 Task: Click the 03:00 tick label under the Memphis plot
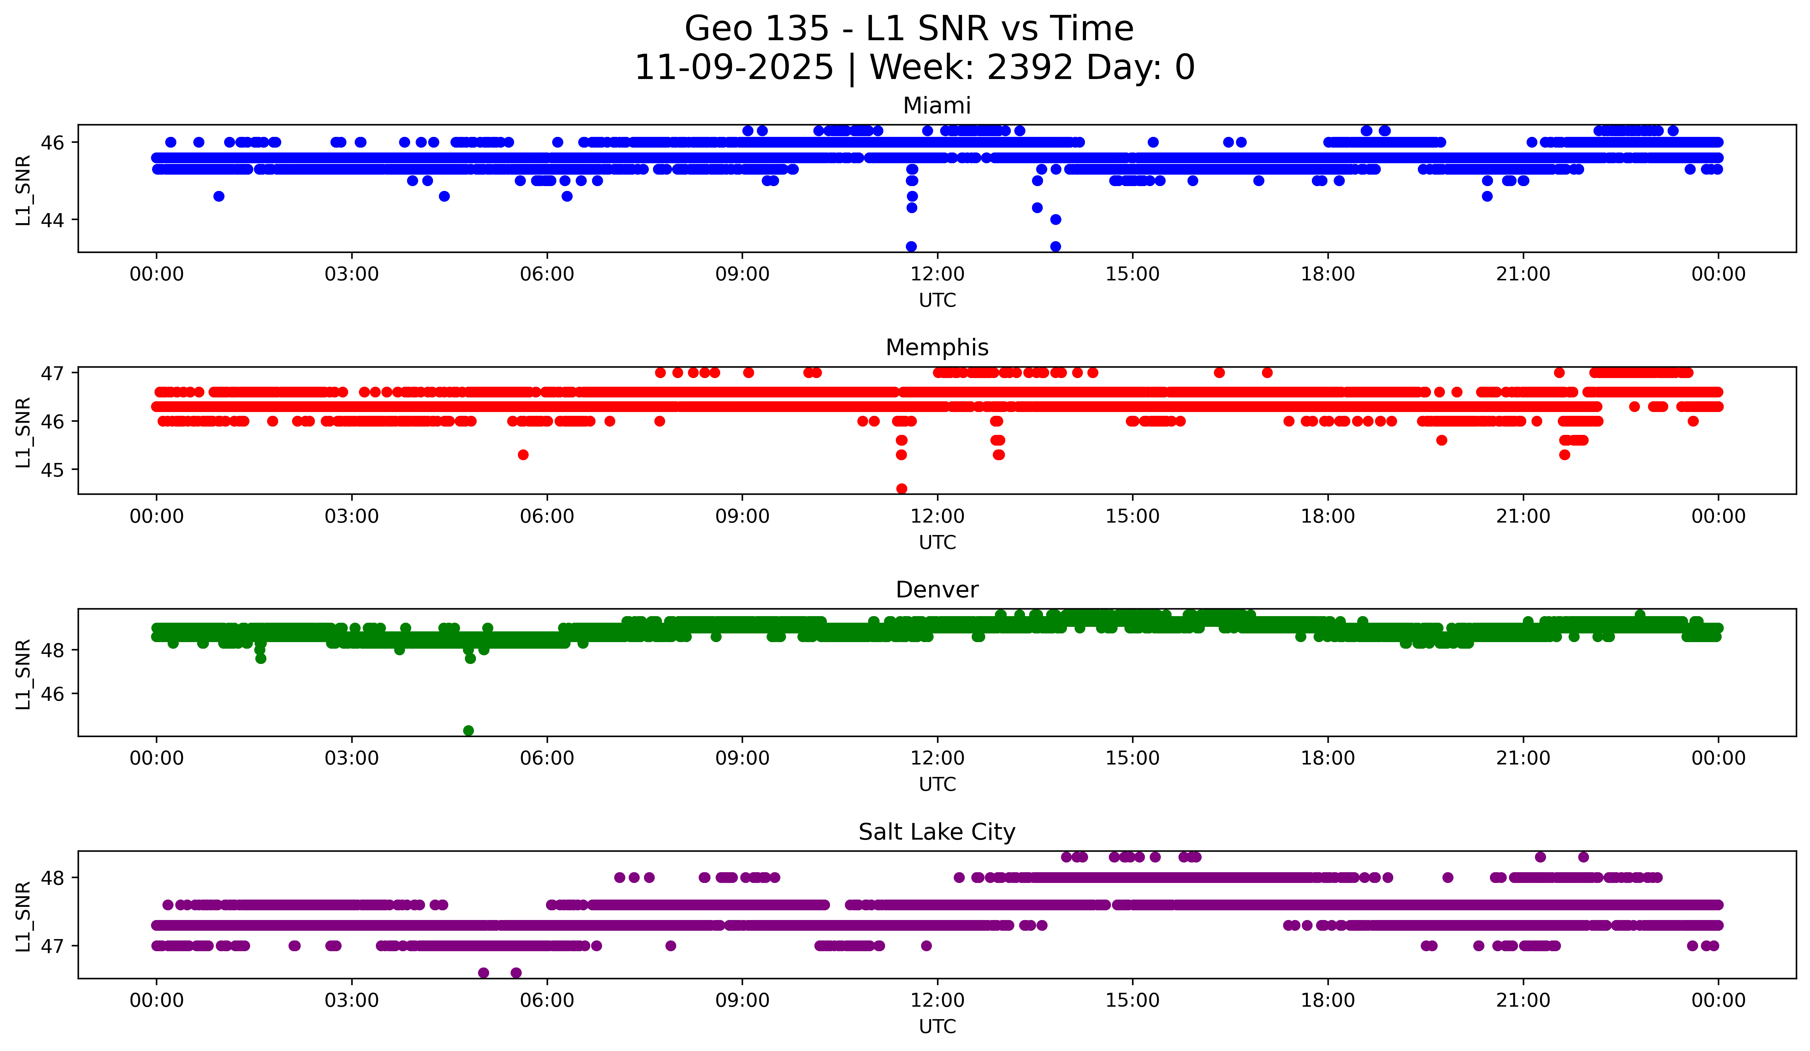pyautogui.click(x=351, y=517)
